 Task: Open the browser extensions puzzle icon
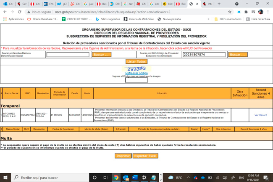(246, 12)
